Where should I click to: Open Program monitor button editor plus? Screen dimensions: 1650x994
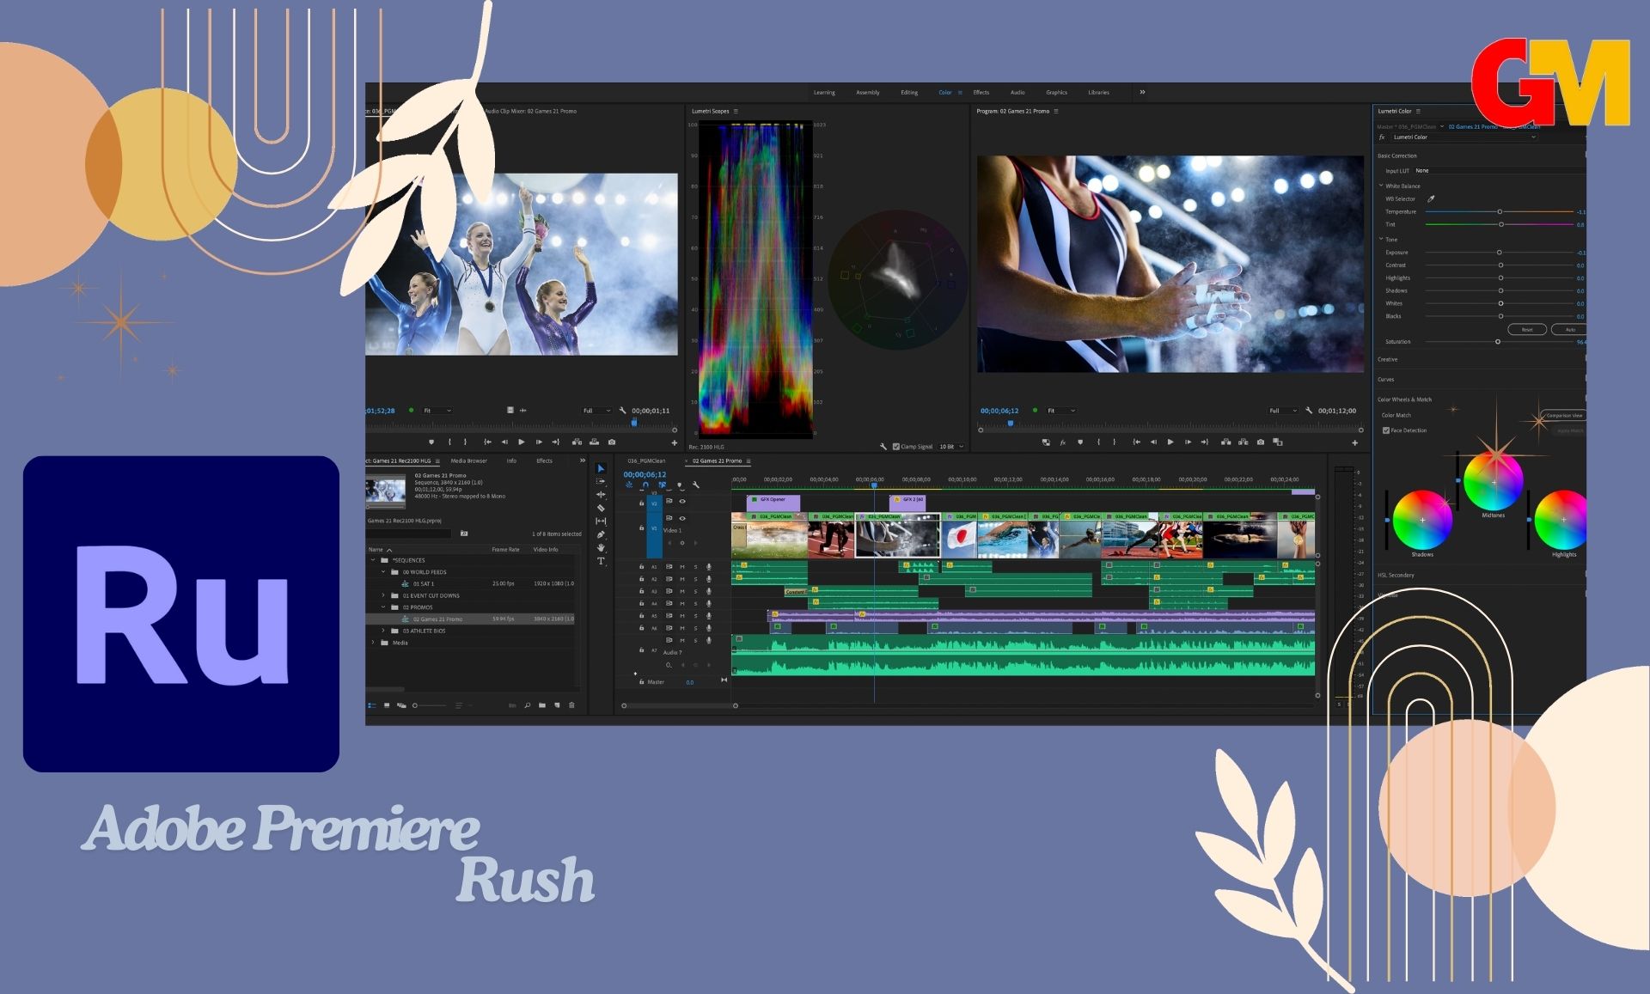pyautogui.click(x=1355, y=443)
